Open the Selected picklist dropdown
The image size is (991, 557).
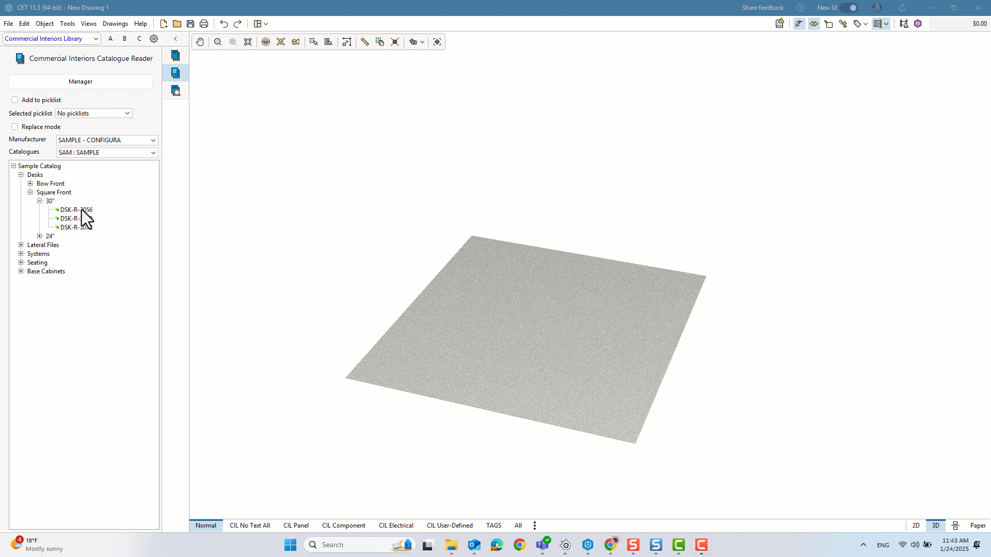(94, 113)
